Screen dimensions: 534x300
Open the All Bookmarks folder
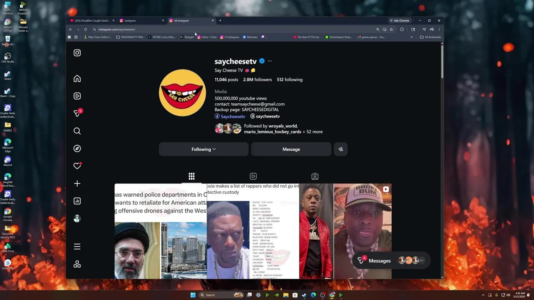coord(430,37)
